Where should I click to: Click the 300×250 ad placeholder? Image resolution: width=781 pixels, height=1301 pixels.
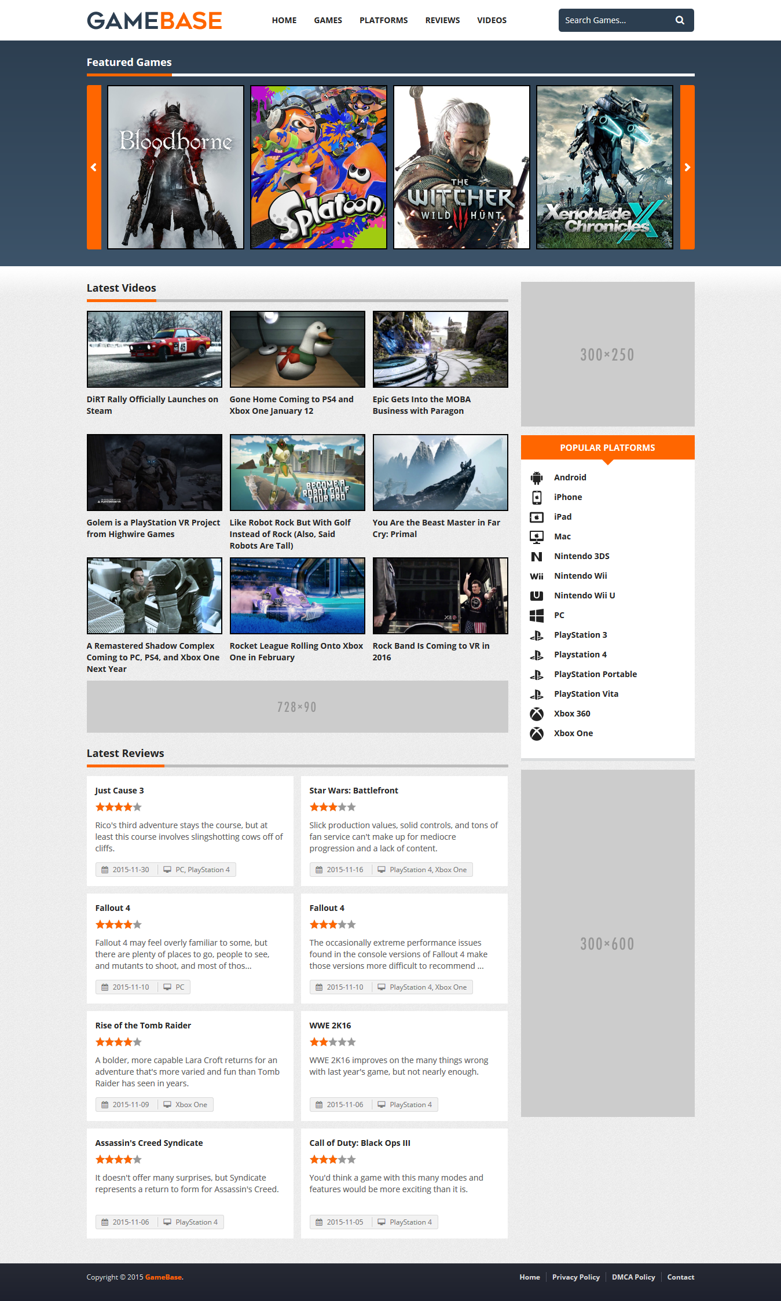pos(608,354)
